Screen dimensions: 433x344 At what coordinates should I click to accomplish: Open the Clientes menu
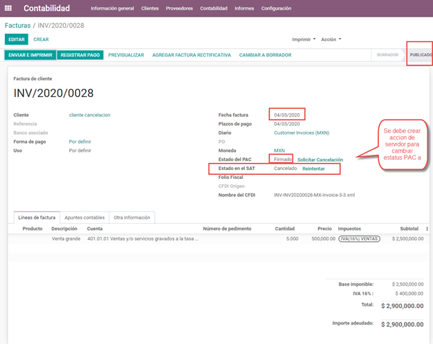tap(149, 8)
